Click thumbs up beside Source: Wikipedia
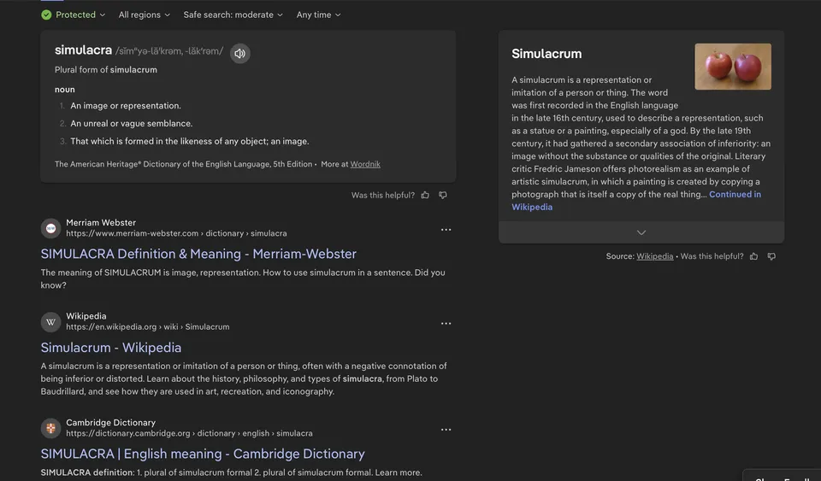 coord(754,256)
